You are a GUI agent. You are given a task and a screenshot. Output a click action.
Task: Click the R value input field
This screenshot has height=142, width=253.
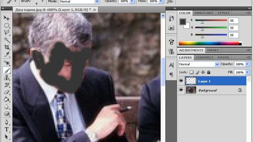(234, 21)
